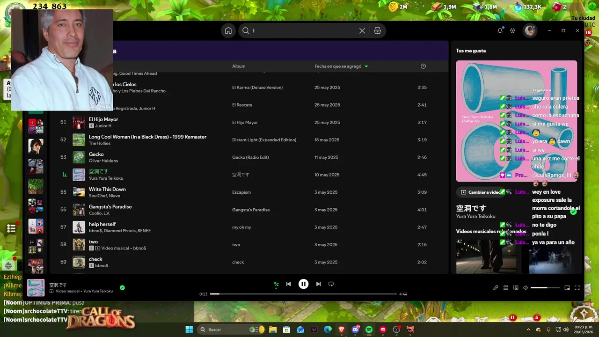This screenshot has width=599, height=337.
Task: Select Gangsta's Paradise track
Action: click(x=248, y=210)
